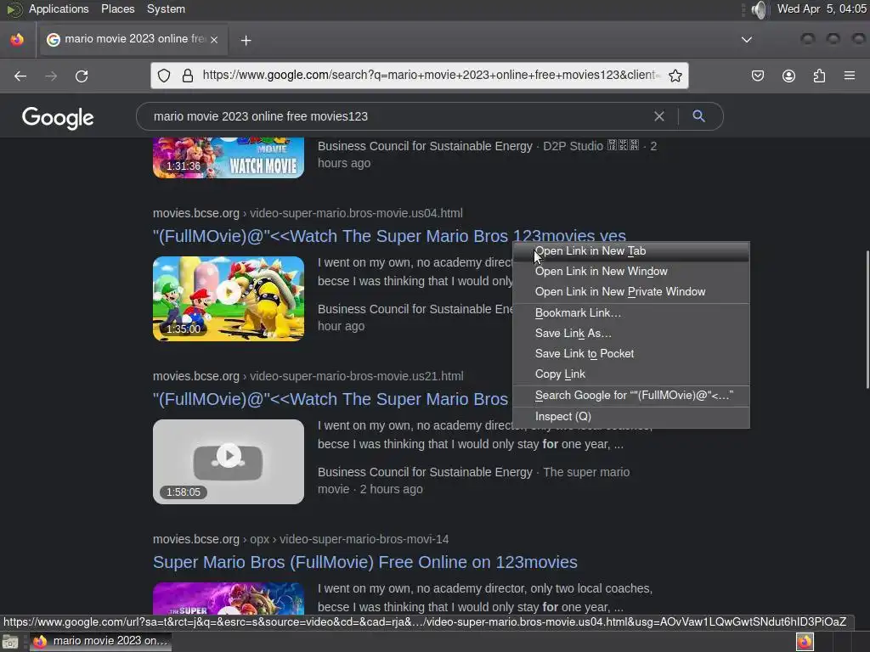Click movies.bcse.org › opx breadcrumb text

(211, 539)
